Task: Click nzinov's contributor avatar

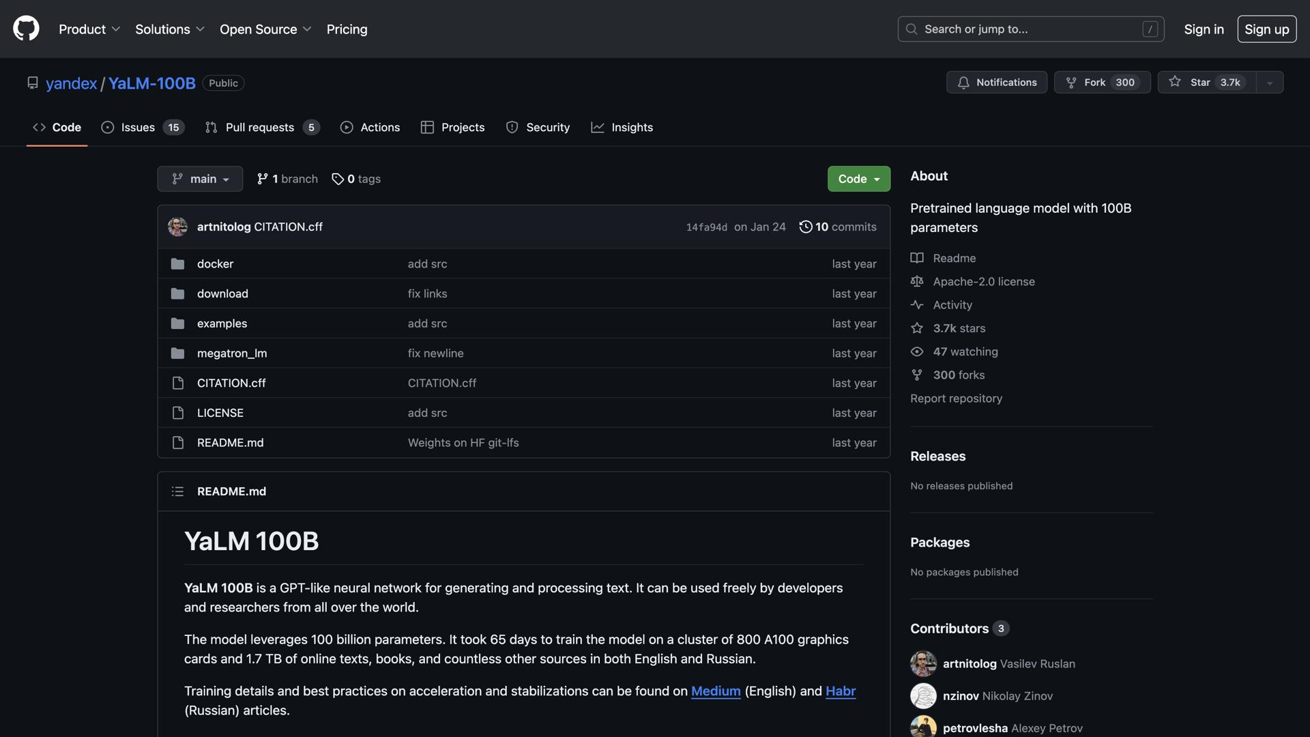Action: click(923, 695)
